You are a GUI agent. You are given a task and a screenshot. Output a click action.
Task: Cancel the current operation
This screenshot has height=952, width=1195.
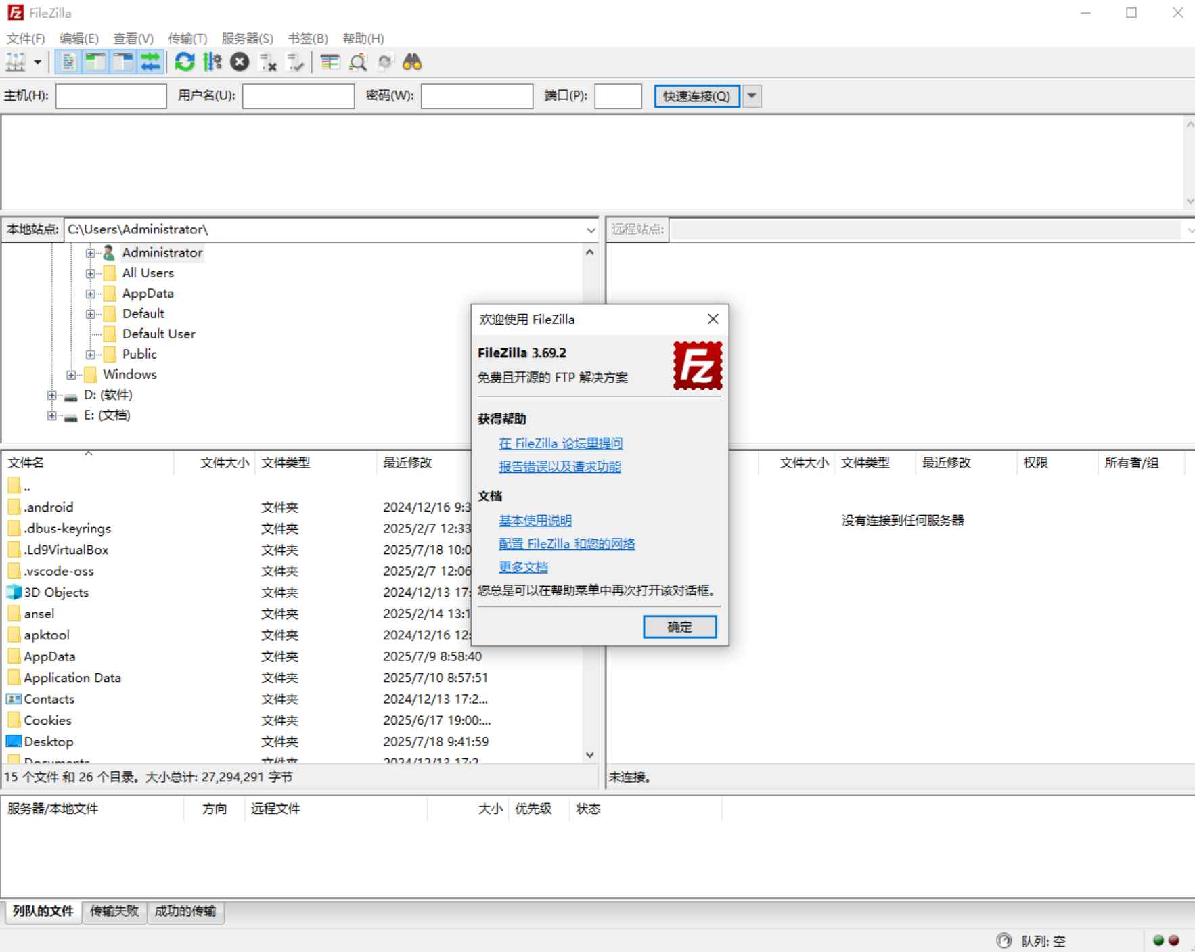[x=238, y=62]
